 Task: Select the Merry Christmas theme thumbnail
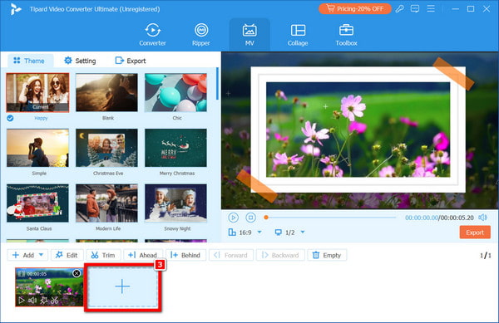(175, 148)
